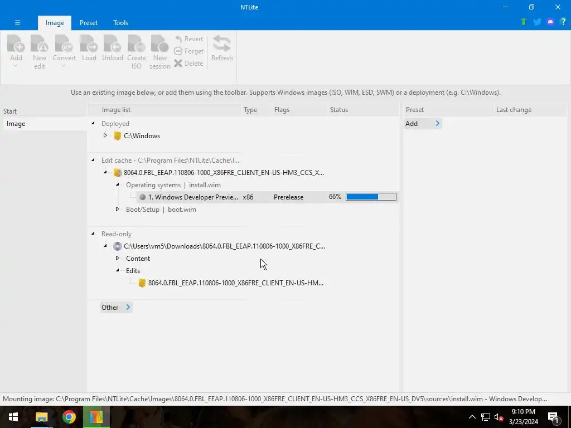
Task: Open the Twitter link icon
Action: pyautogui.click(x=537, y=22)
